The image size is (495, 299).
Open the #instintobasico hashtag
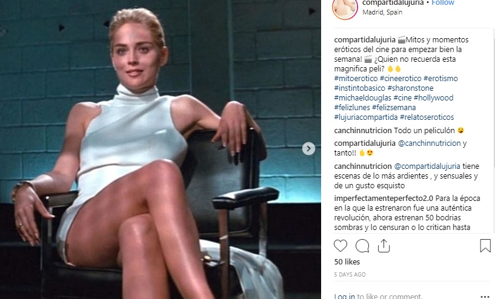[x=359, y=88]
